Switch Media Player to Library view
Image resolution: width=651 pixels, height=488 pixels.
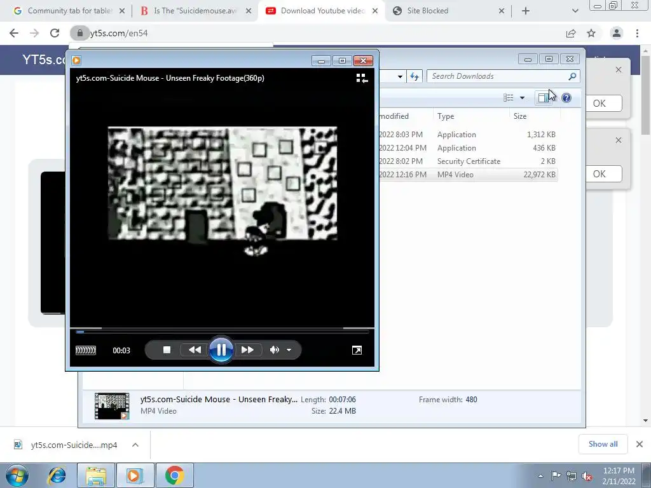coord(362,78)
